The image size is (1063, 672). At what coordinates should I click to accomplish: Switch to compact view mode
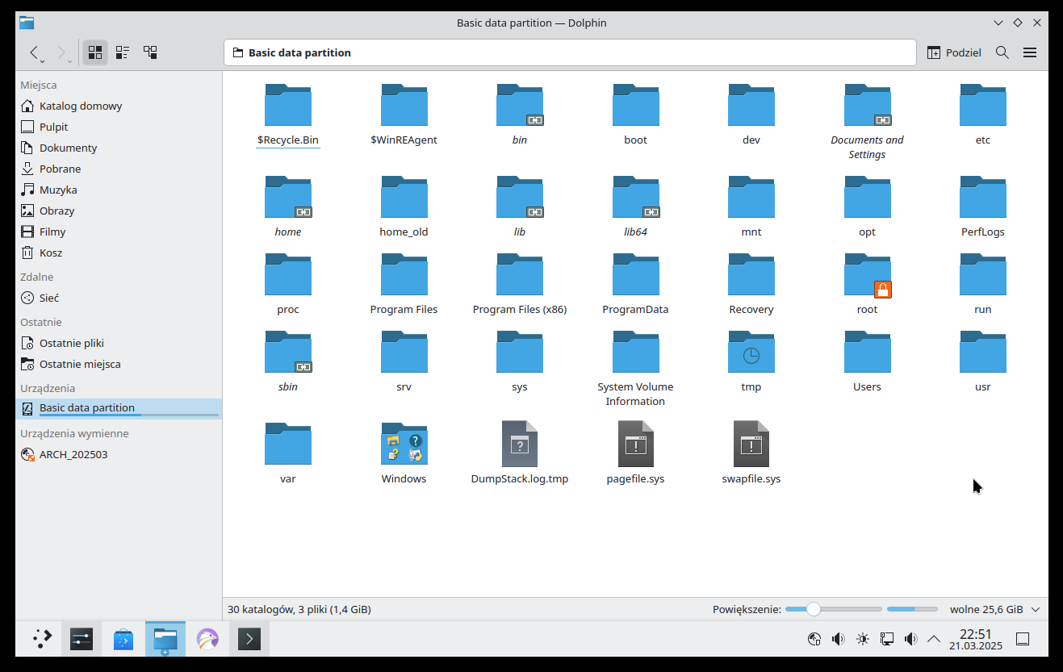tap(123, 52)
